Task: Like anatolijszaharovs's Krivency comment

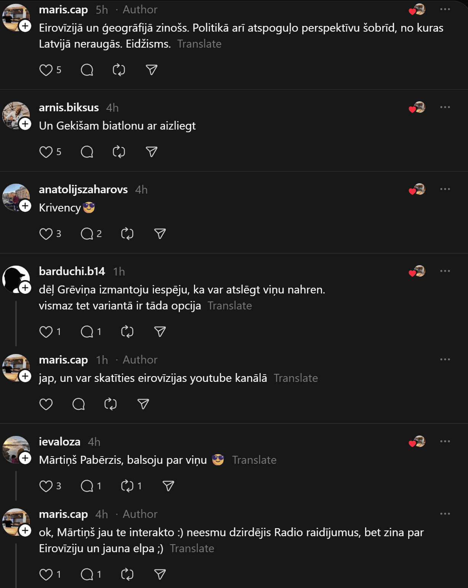Action: pyautogui.click(x=46, y=234)
